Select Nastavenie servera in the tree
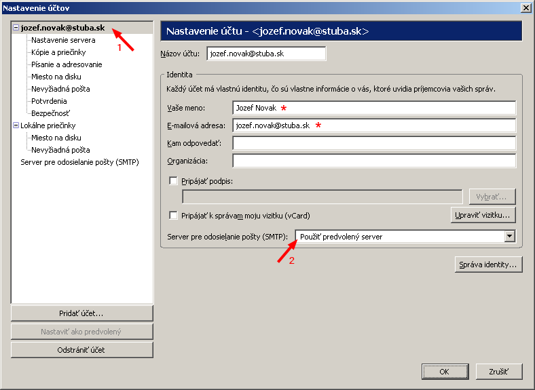This screenshot has width=535, height=390. click(x=63, y=40)
